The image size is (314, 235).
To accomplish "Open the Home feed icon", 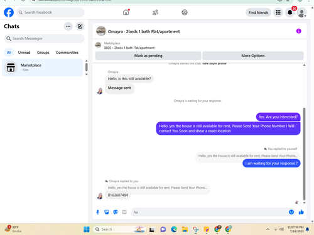I will [x=126, y=13].
